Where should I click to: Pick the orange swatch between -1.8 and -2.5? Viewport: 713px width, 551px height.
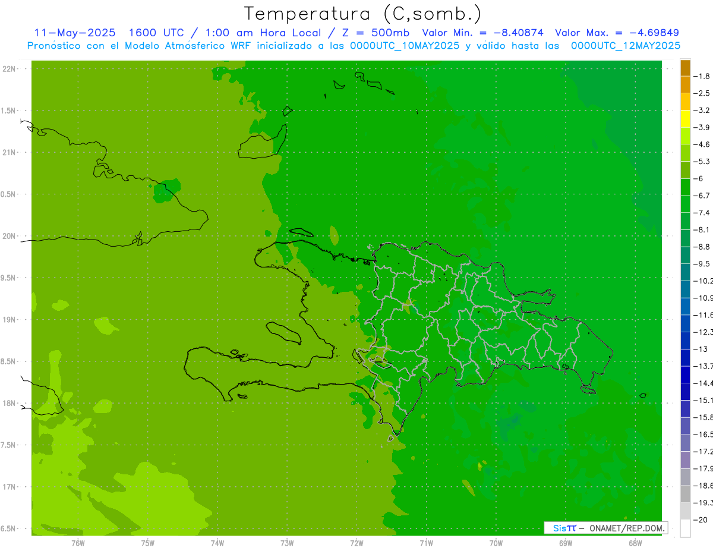pyautogui.click(x=685, y=84)
